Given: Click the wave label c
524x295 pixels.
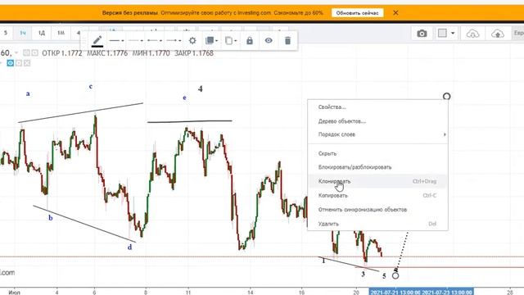Looking at the screenshot, I should pyautogui.click(x=91, y=86).
